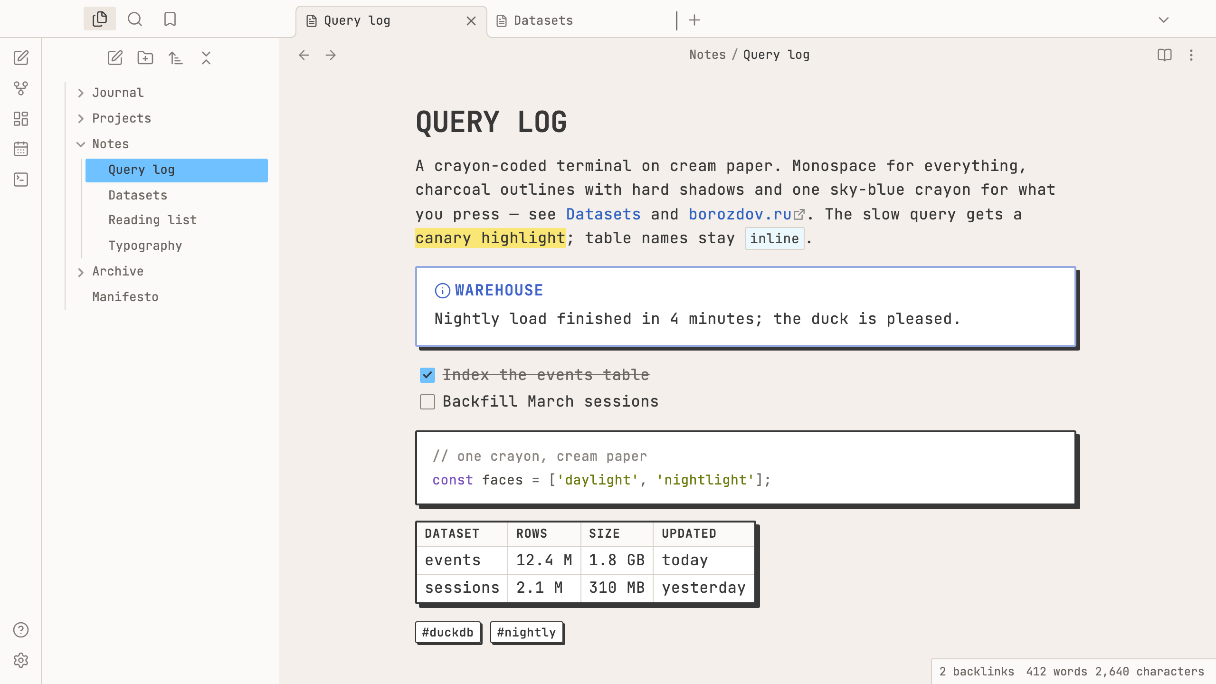Viewport: 1216px width, 684px height.
Task: Open the search panel icon
Action: (135, 19)
